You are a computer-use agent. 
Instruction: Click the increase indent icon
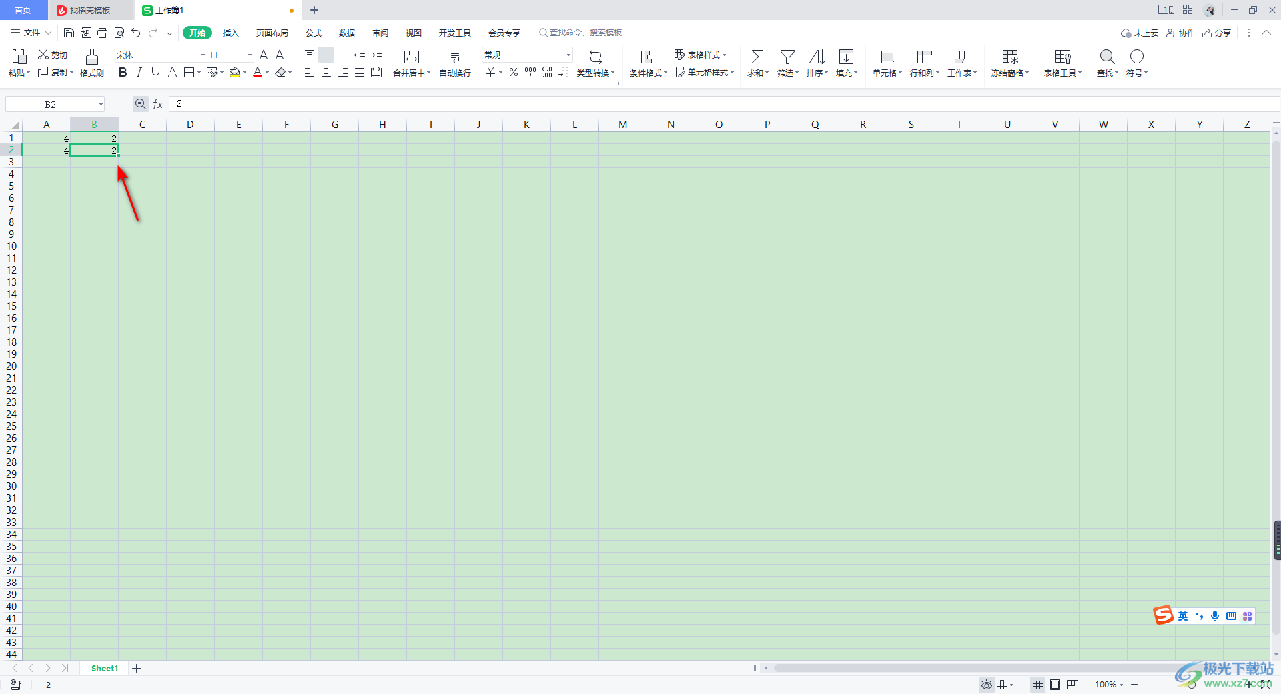(376, 55)
